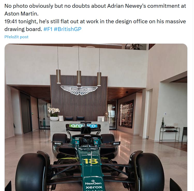This screenshot has width=194, height=191.
Task: Click the right BOSS mirror logo
Action: pos(116,143)
